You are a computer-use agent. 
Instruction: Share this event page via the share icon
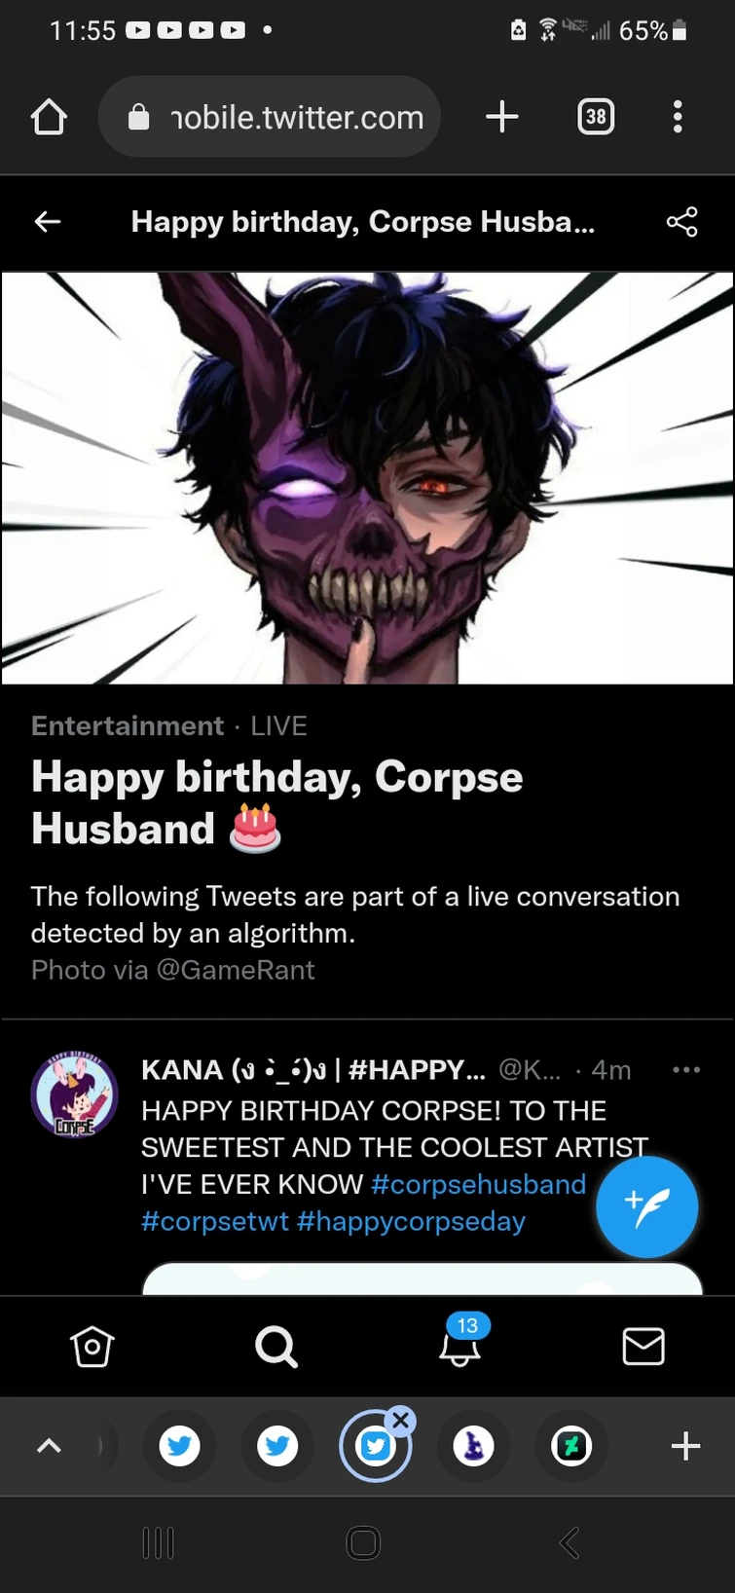pyautogui.click(x=681, y=222)
